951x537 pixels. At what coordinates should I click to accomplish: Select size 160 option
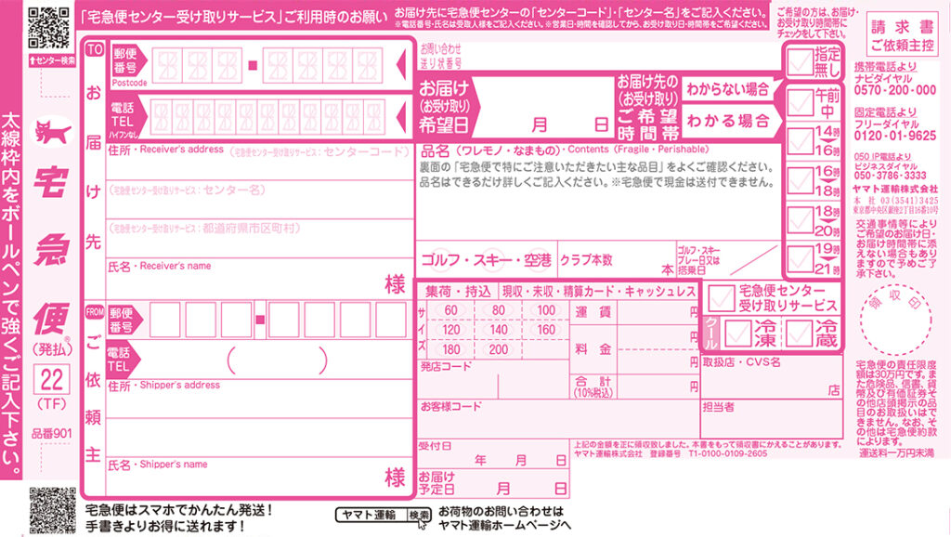pyautogui.click(x=546, y=330)
